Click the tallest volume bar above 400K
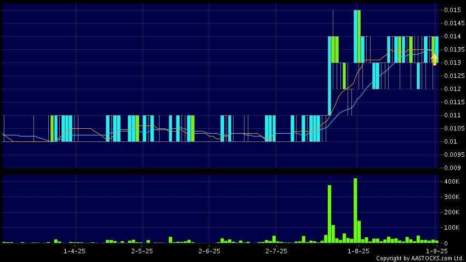 [355, 210]
